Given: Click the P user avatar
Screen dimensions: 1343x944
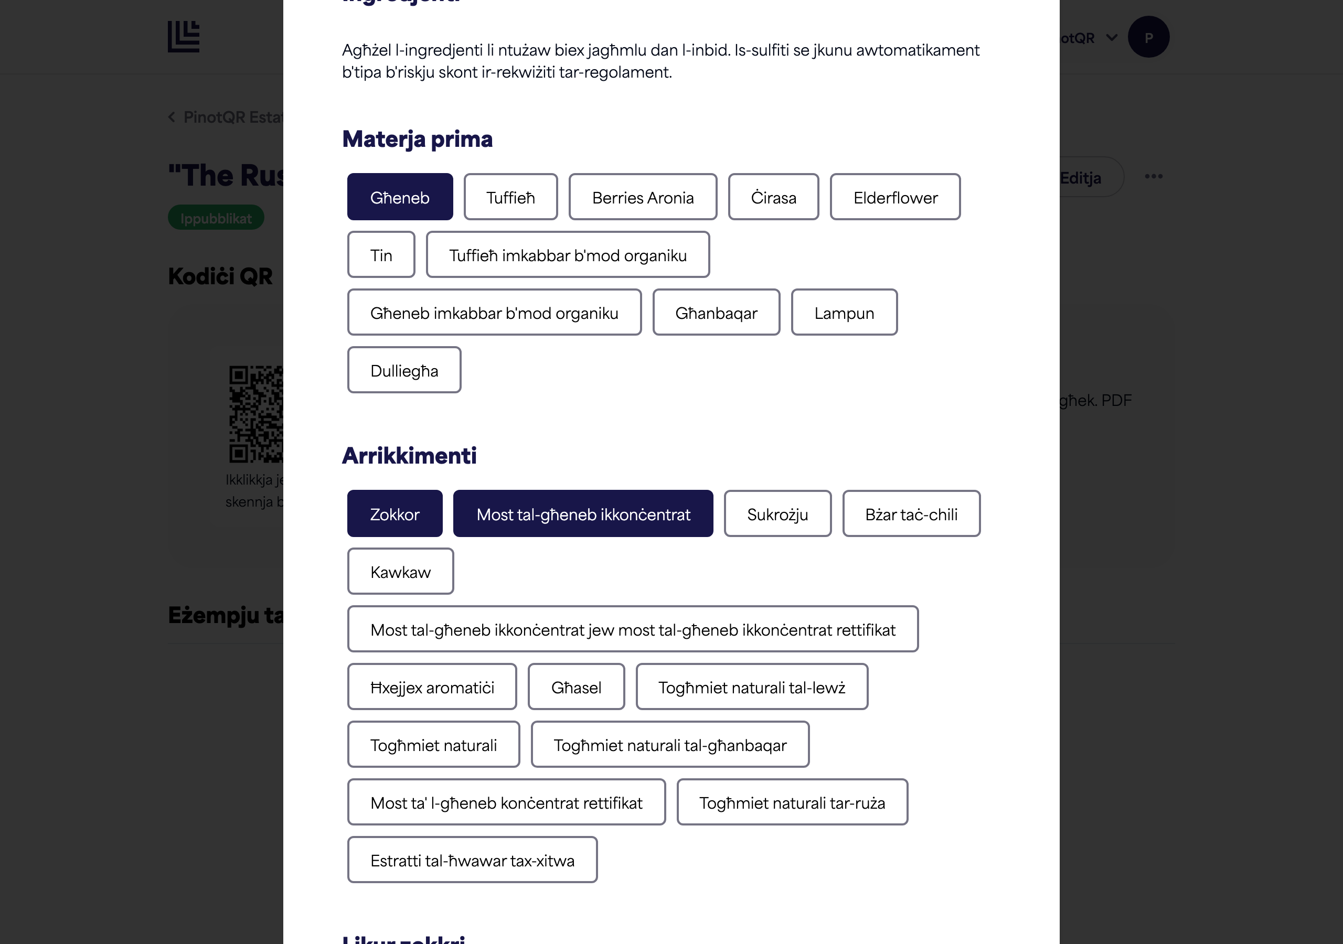Looking at the screenshot, I should [1148, 37].
